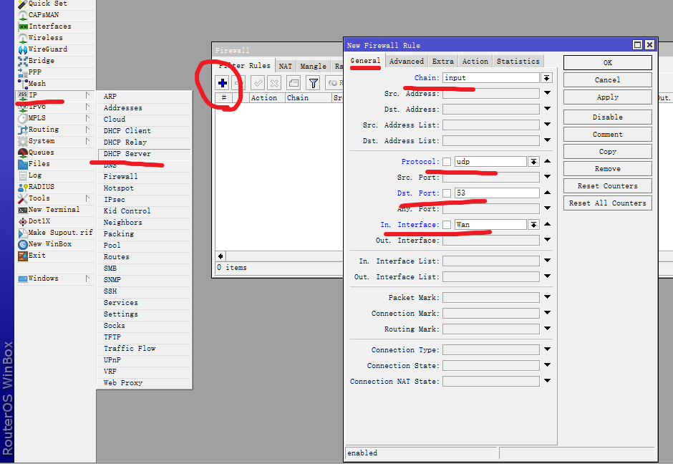Viewport: 673px width, 464px height.
Task: Switch to the Extra tab
Action: click(x=443, y=62)
